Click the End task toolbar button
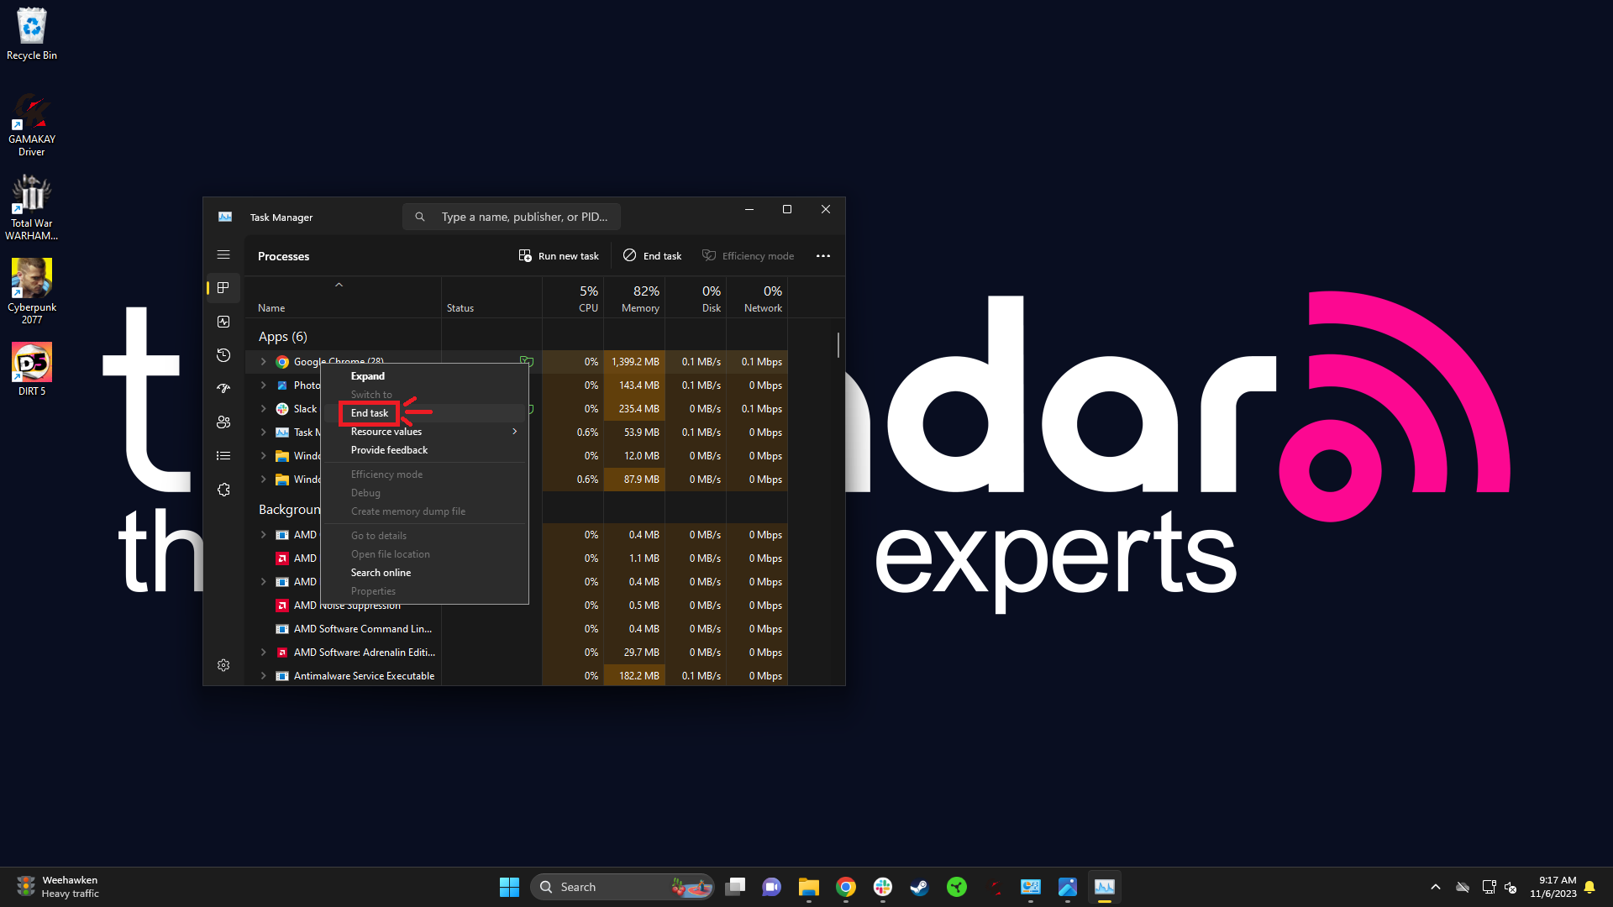 pyautogui.click(x=653, y=256)
